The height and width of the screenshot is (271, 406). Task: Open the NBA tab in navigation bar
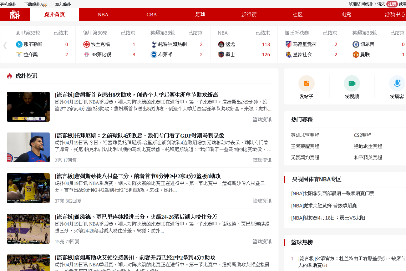tap(103, 15)
